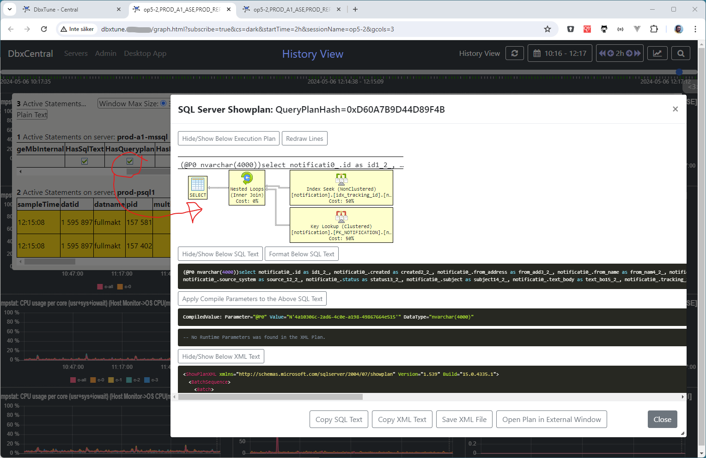Image resolution: width=706 pixels, height=458 pixels.
Task: Bookmark this page with the star icon
Action: [548, 29]
